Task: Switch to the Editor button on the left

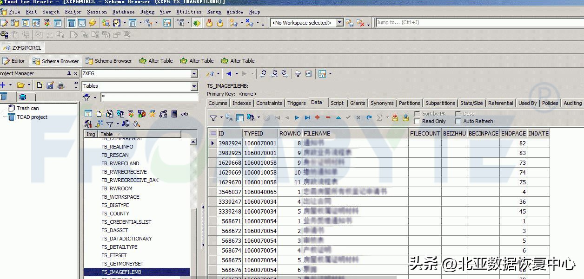Action: pyautogui.click(x=18, y=60)
